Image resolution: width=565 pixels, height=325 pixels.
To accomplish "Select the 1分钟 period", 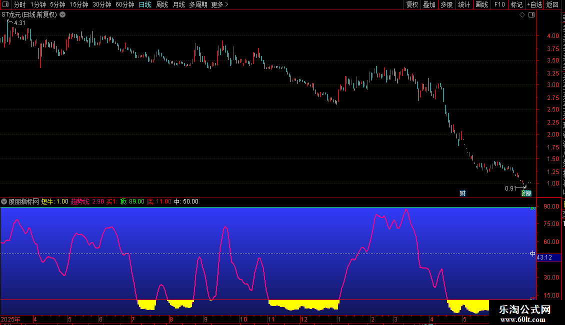I will coord(38,4).
